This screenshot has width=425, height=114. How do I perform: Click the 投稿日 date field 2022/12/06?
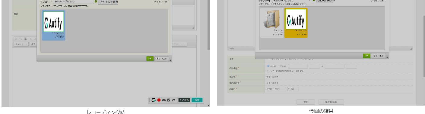click(276, 89)
